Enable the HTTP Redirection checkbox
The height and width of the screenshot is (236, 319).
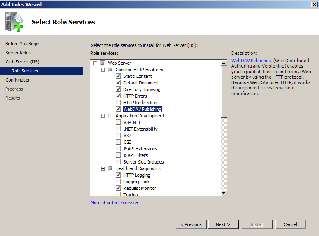click(x=118, y=103)
